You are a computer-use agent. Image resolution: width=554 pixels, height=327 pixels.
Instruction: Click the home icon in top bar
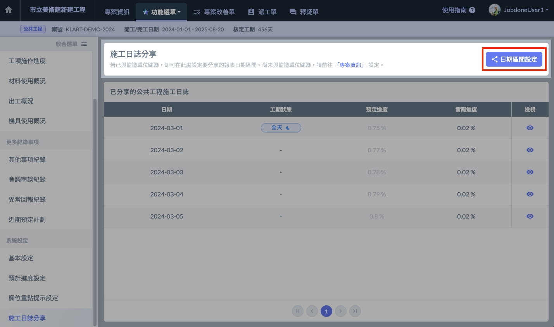(x=9, y=10)
